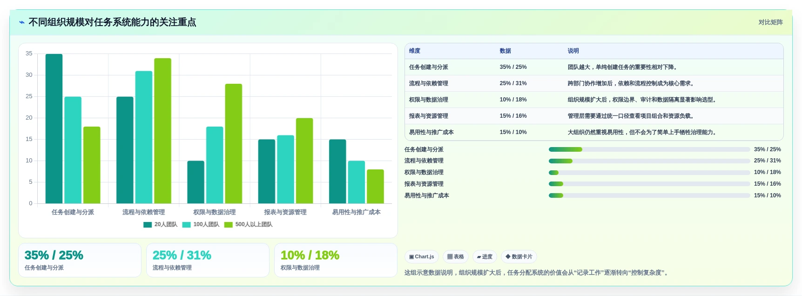Open the 10% / 18% 权限与数据治理 card
Image resolution: width=802 pixels, height=296 pixels.
click(336, 260)
